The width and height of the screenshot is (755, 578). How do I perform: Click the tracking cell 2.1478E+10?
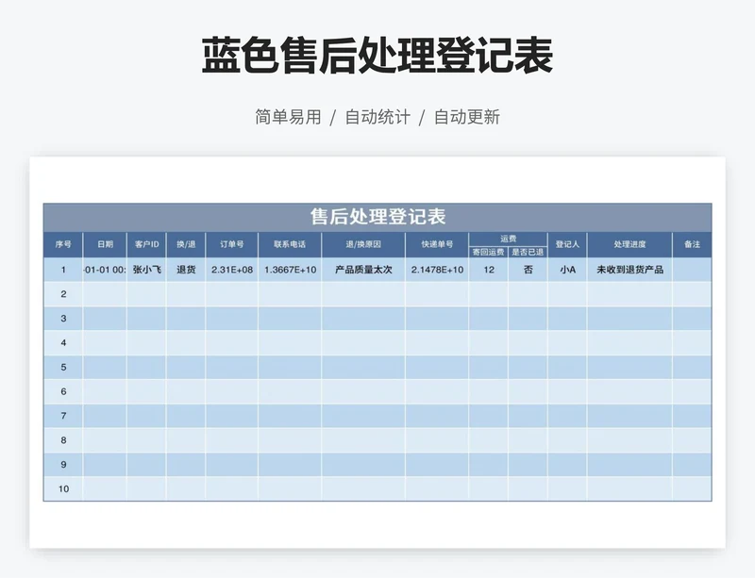click(437, 270)
